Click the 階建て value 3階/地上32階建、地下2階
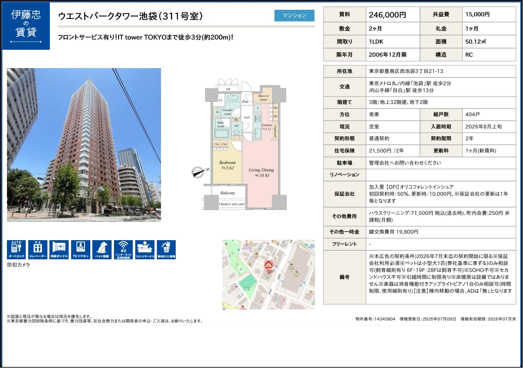Screen dimensions: 523x369 tap(398, 102)
